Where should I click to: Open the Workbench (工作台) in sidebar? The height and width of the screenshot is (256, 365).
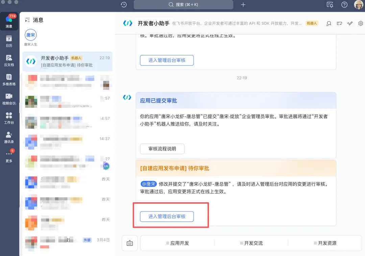pyautogui.click(x=9, y=118)
